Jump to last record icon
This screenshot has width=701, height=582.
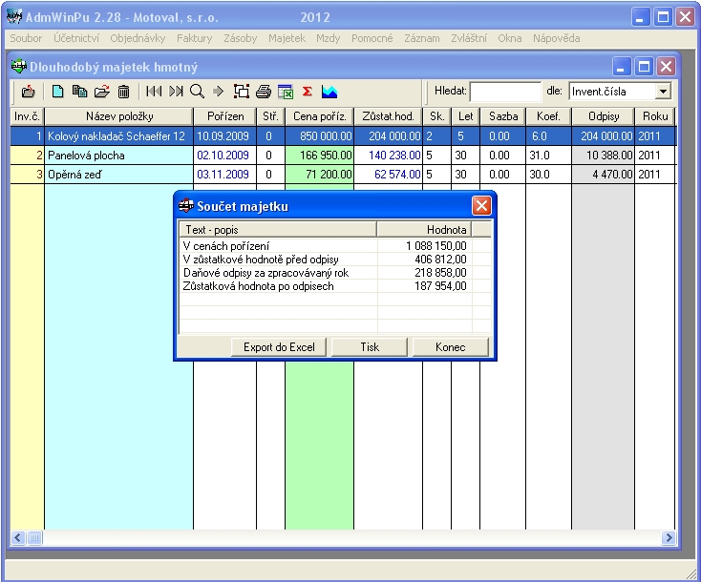point(176,92)
